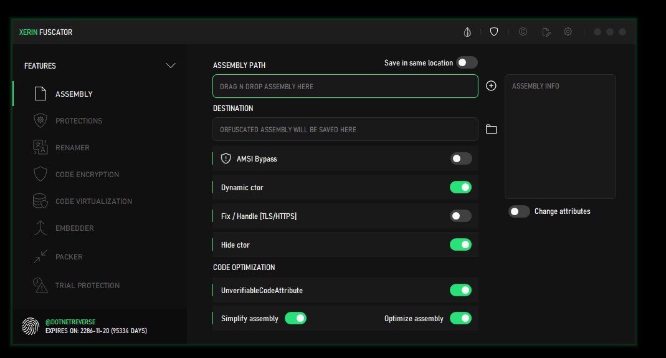Click the shield icon in title bar
666x358 pixels.
[494, 32]
